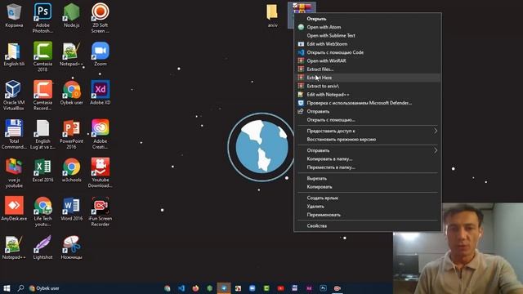Select the Youtube Downloader desktop shortcut
Viewport: 523px width, 294px height.
[100, 172]
